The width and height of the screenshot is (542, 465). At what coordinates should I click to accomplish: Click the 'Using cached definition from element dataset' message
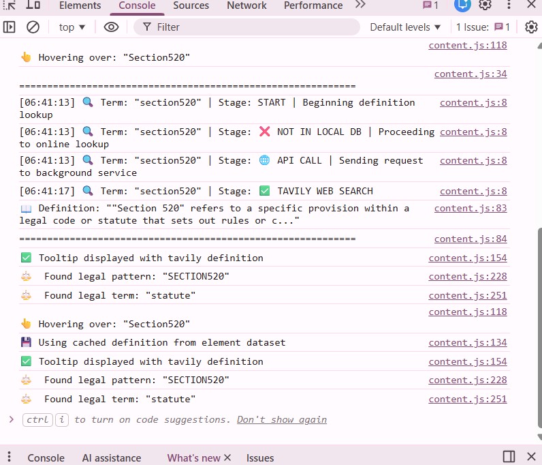tap(162, 342)
